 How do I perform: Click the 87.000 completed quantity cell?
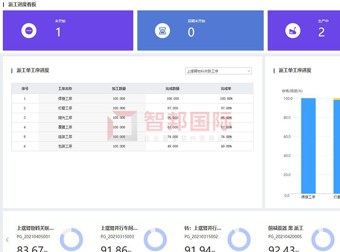click(173, 127)
